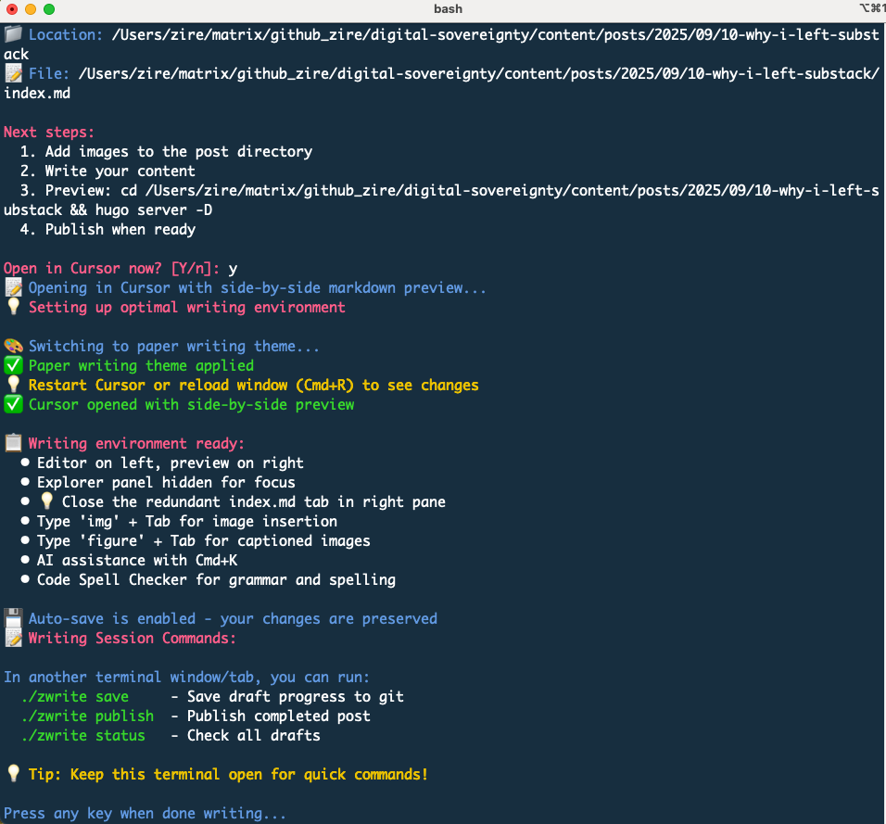Click the folder icon beside Location
Image resolution: width=886 pixels, height=824 pixels.
[13, 35]
